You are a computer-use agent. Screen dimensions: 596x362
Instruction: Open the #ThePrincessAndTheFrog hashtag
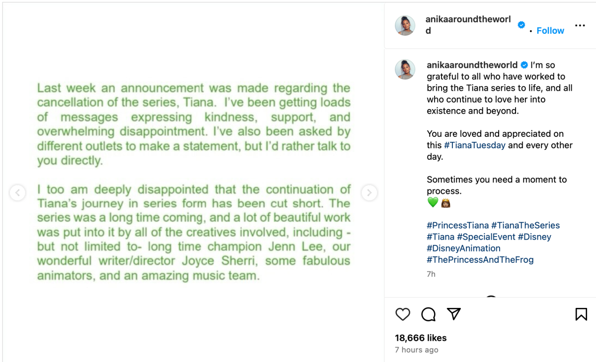[480, 259]
